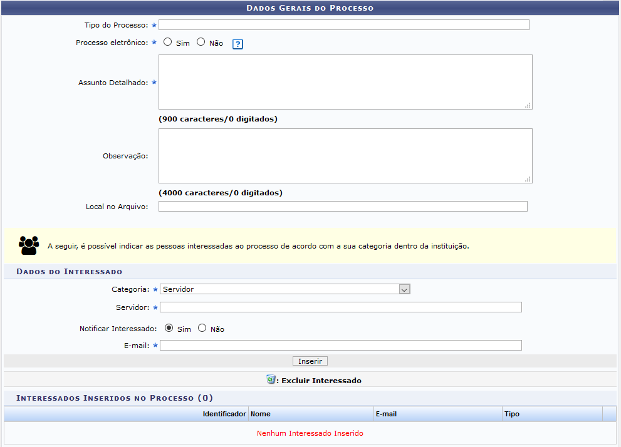Click the Observação textarea resize grip
The height and width of the screenshot is (447, 621).
528,179
